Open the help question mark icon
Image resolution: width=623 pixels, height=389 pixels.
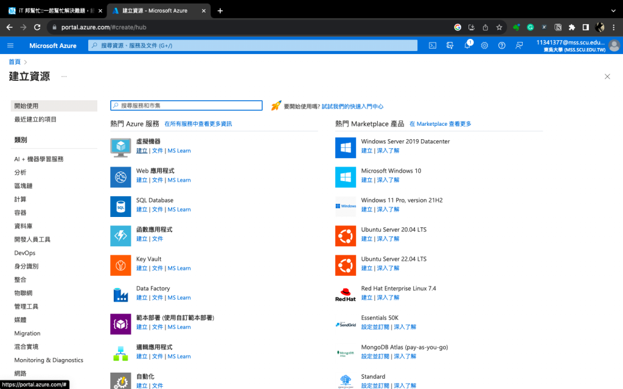(502, 46)
